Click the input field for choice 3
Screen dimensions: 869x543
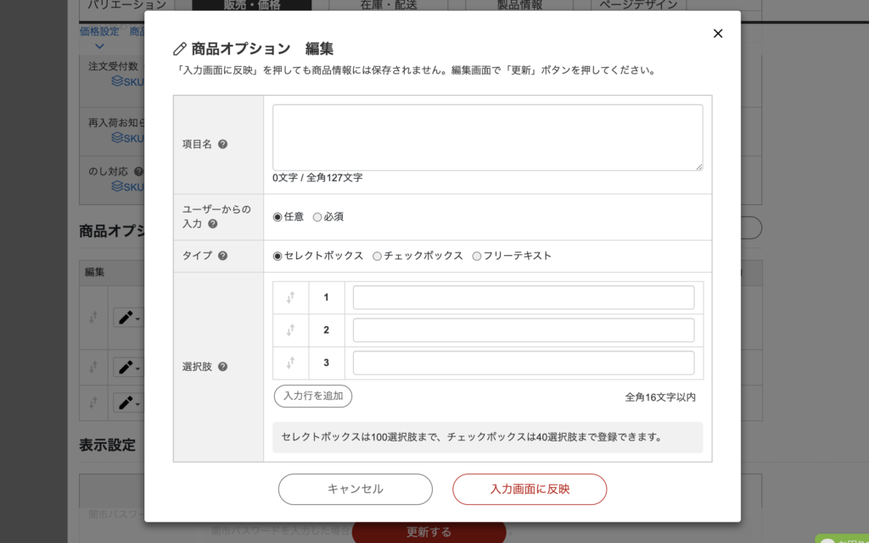tap(524, 363)
